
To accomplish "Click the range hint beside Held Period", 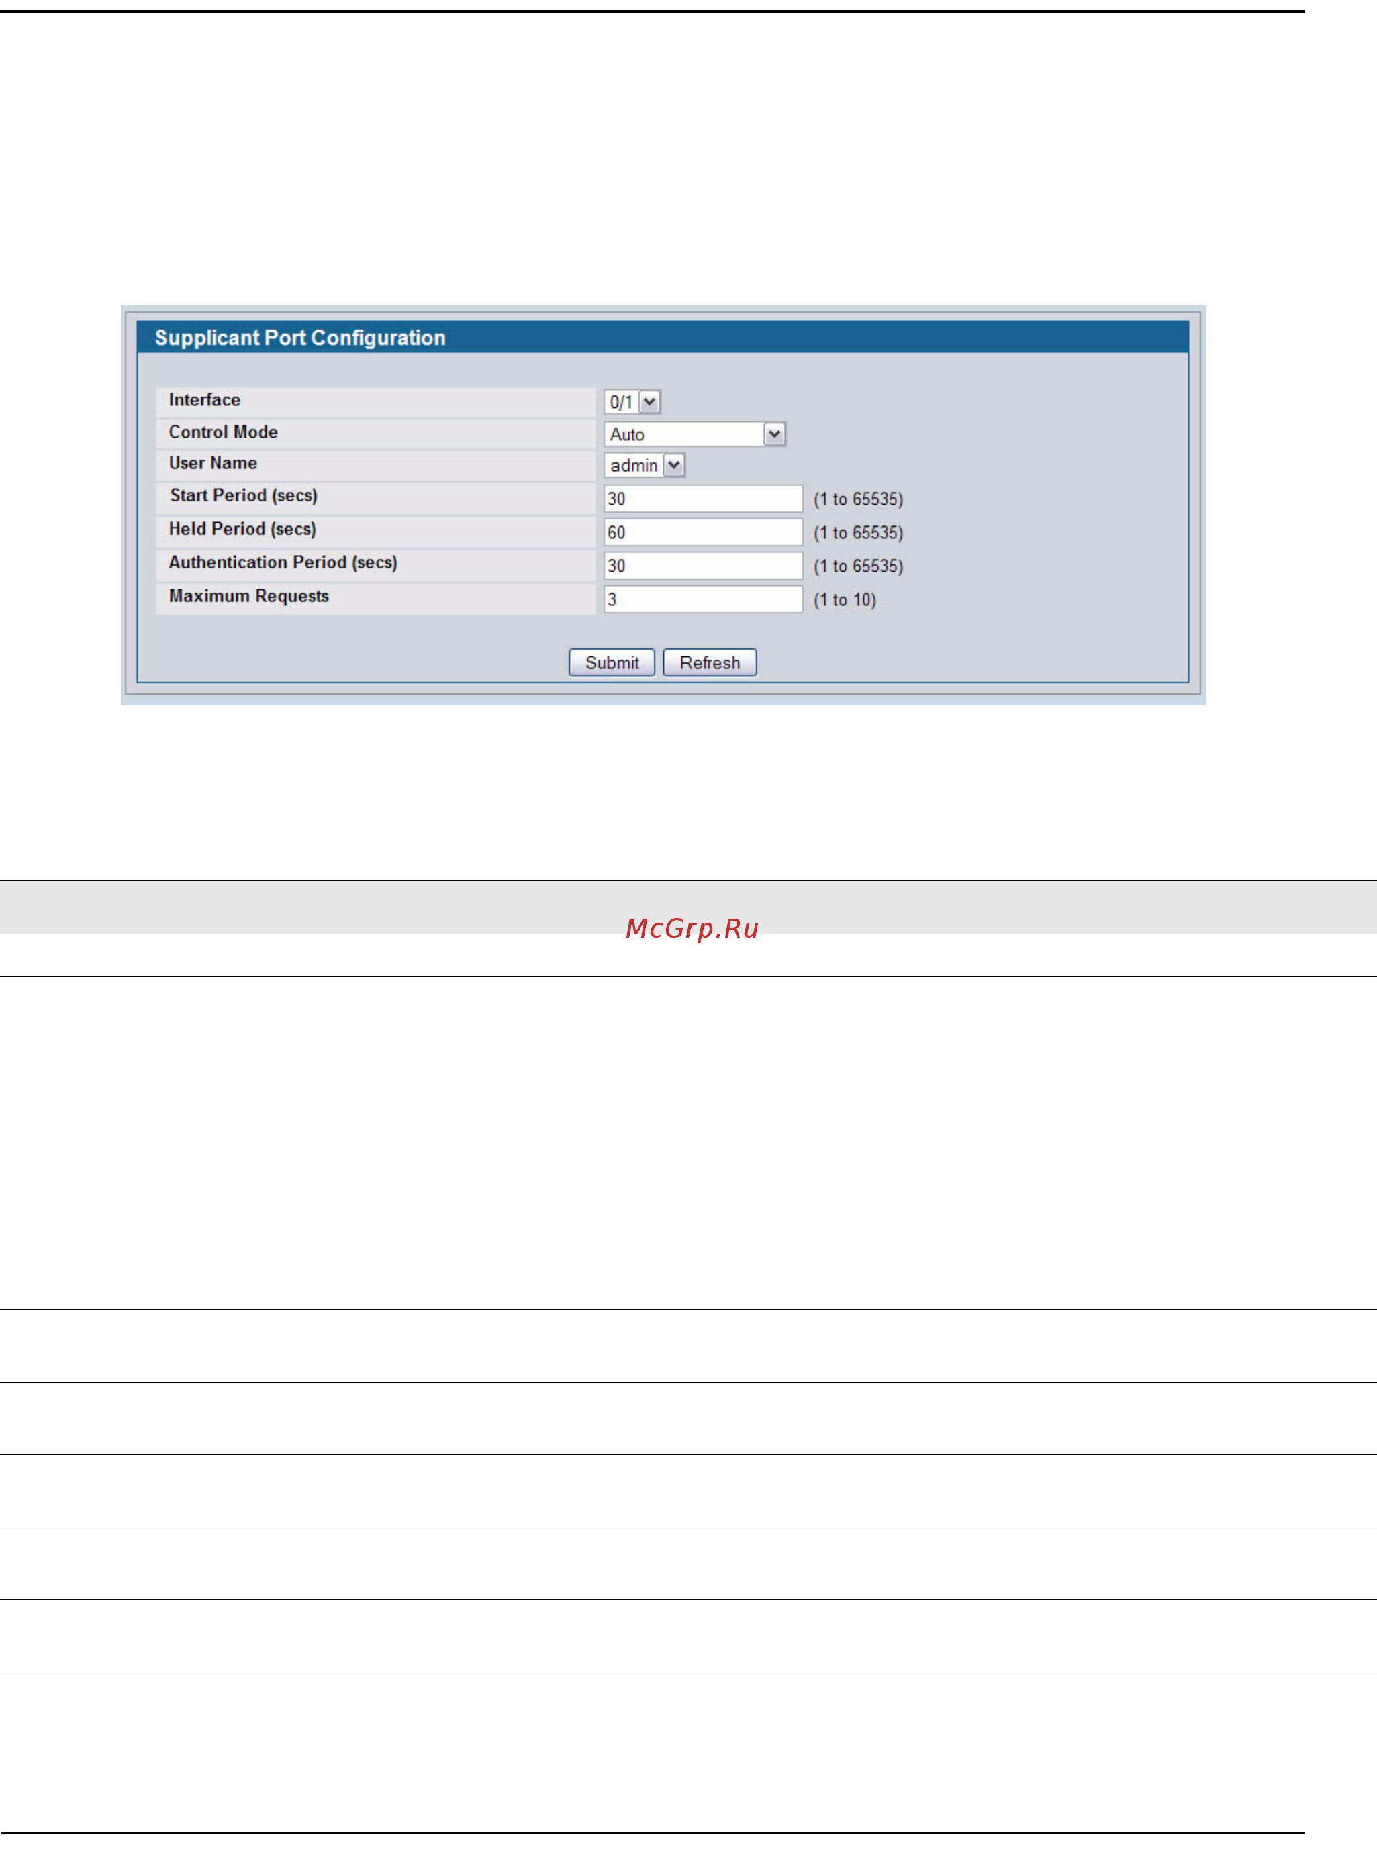I will tap(858, 532).
